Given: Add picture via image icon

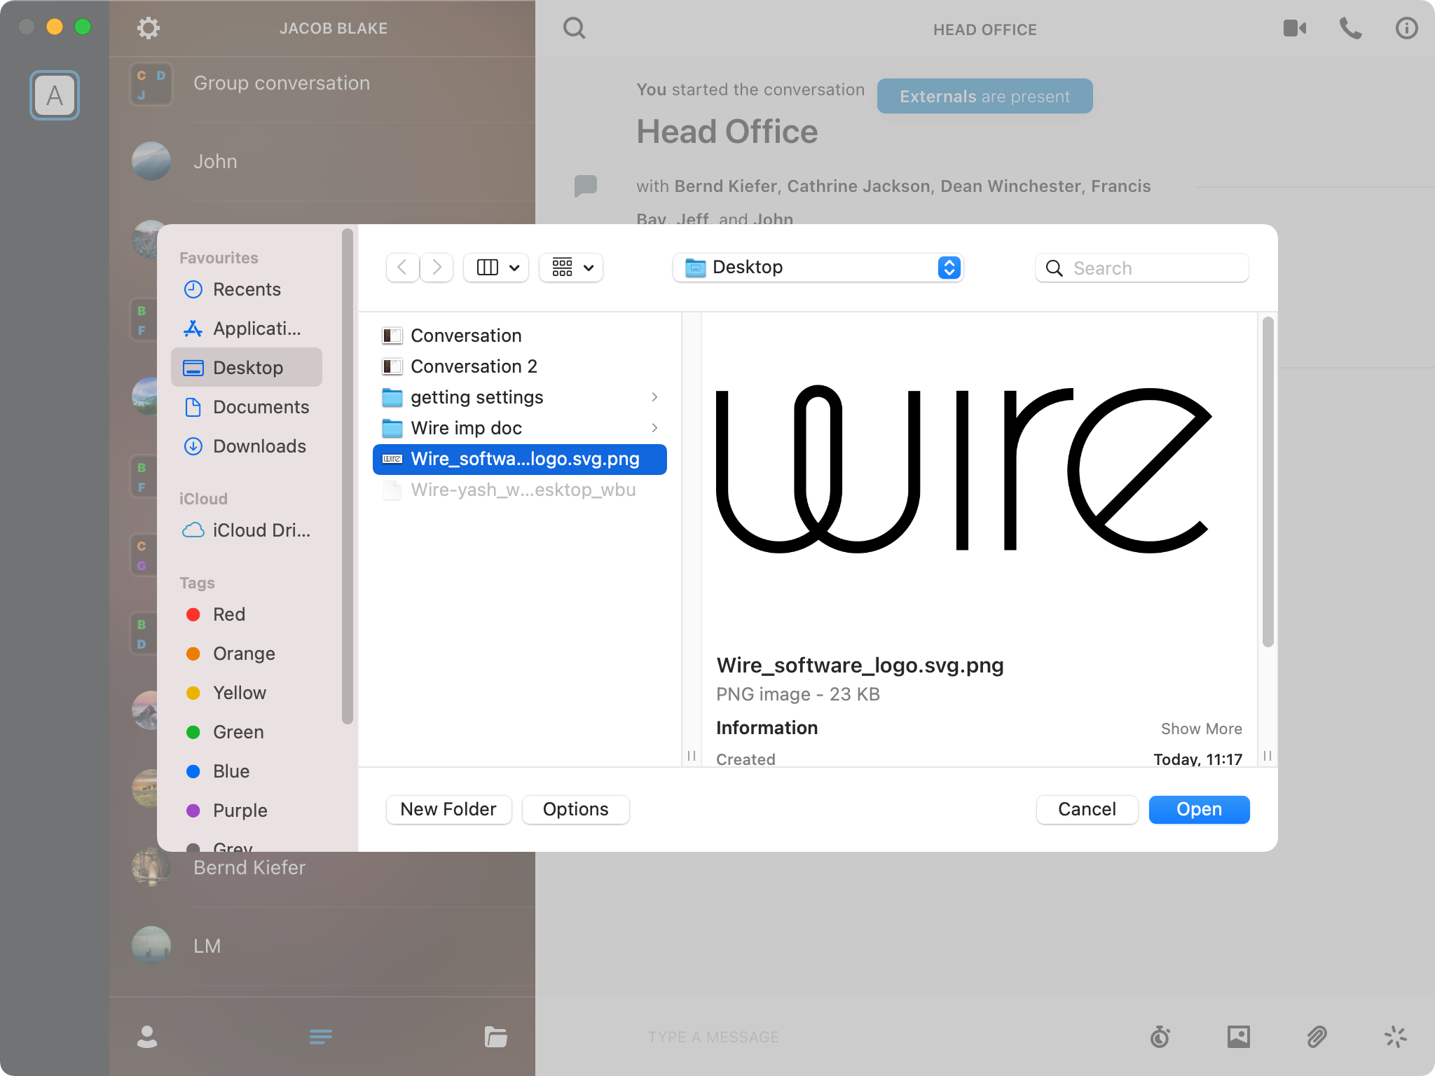Looking at the screenshot, I should (1238, 1037).
